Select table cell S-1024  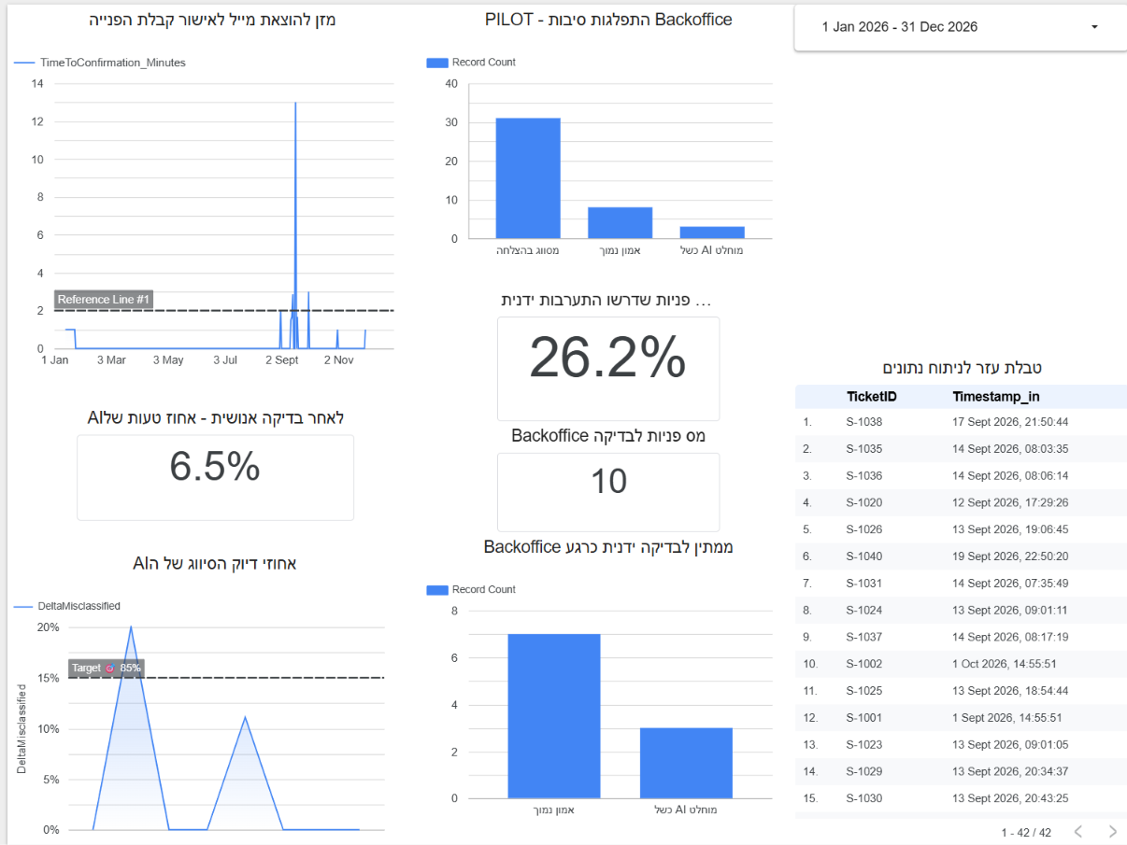(863, 611)
